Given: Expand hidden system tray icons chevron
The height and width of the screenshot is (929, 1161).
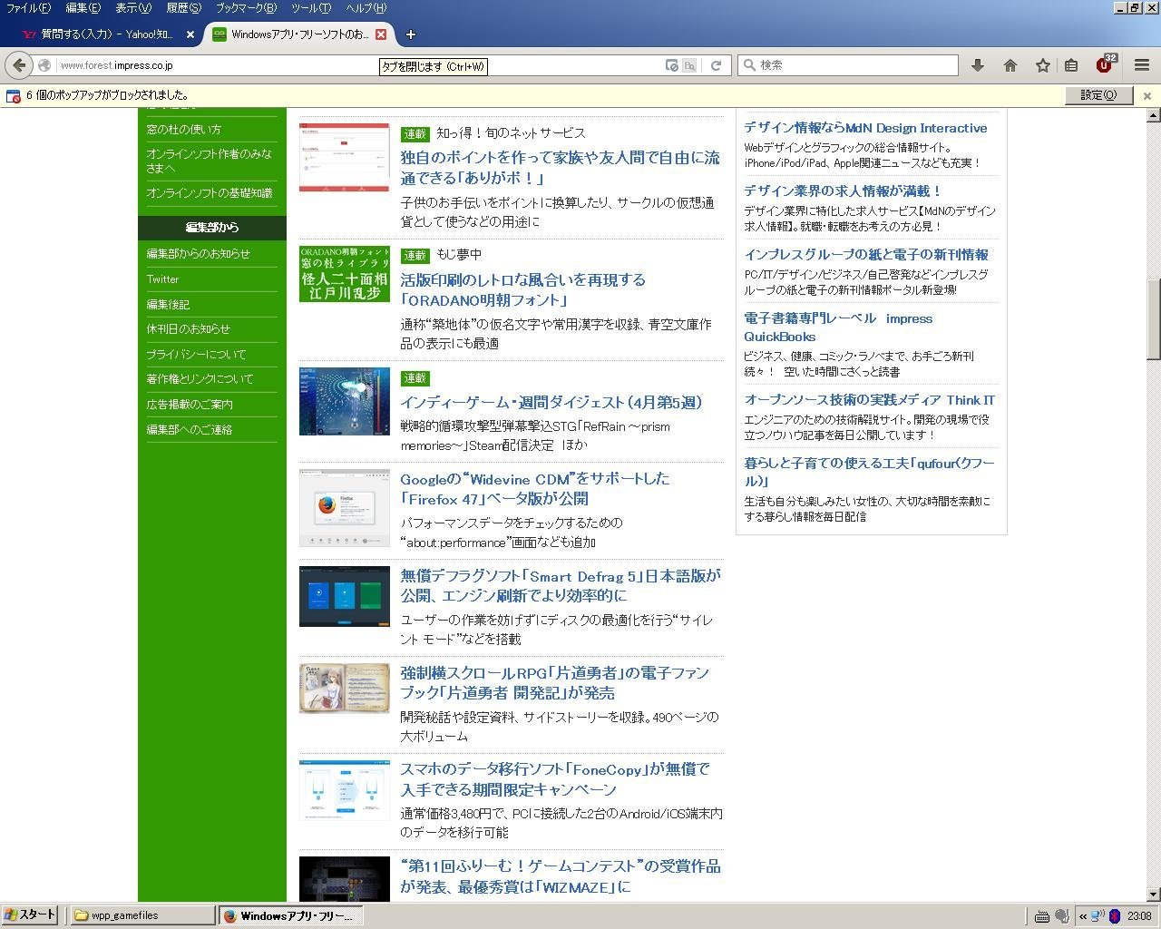Looking at the screenshot, I should point(1082,915).
